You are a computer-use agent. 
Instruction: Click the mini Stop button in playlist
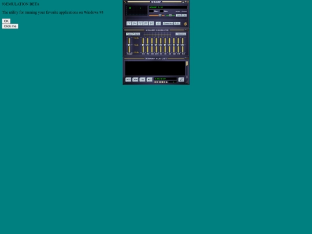[x=162, y=82]
